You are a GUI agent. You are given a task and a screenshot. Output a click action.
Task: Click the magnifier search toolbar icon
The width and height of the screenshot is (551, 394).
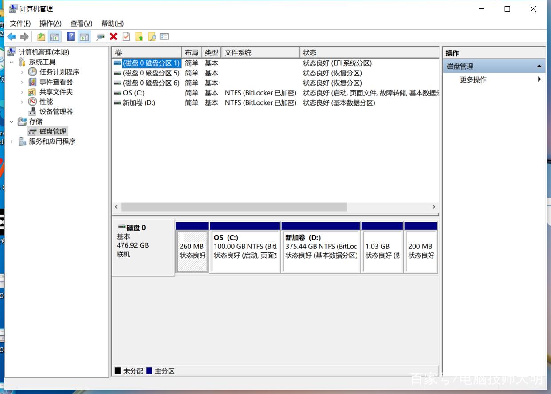coord(152,37)
